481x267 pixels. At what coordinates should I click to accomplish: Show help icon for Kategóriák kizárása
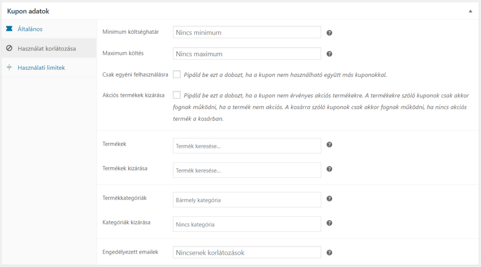coord(329,223)
